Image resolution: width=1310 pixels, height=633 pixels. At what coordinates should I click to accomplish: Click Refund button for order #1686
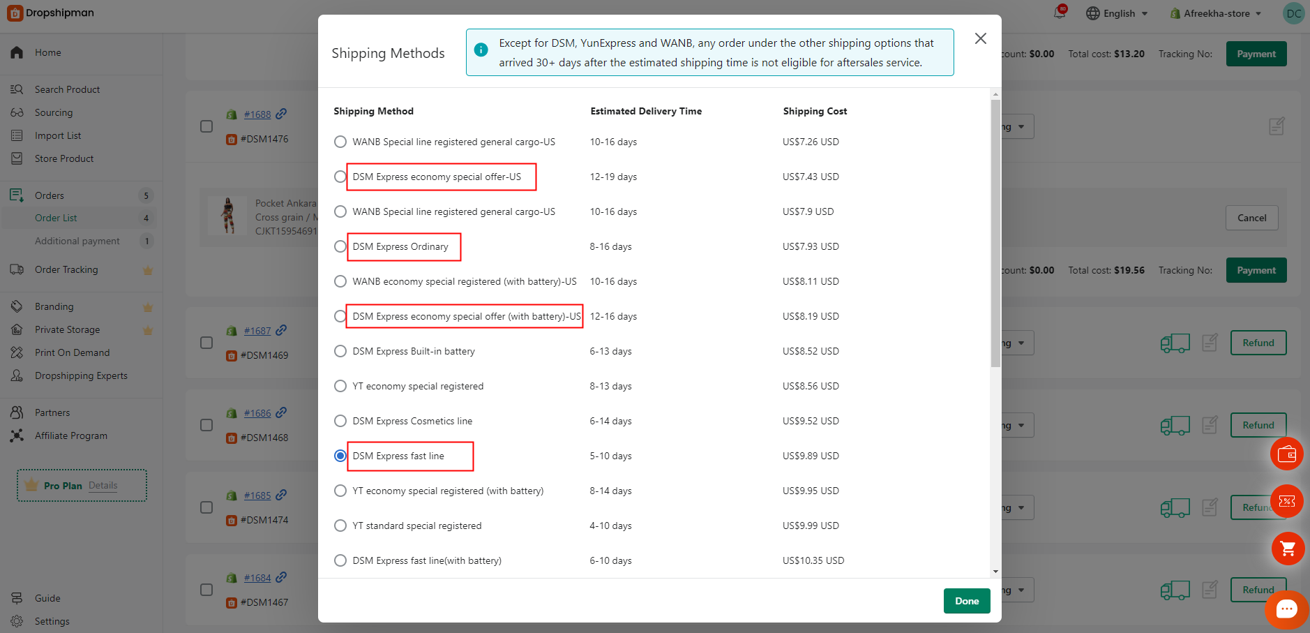1258,425
